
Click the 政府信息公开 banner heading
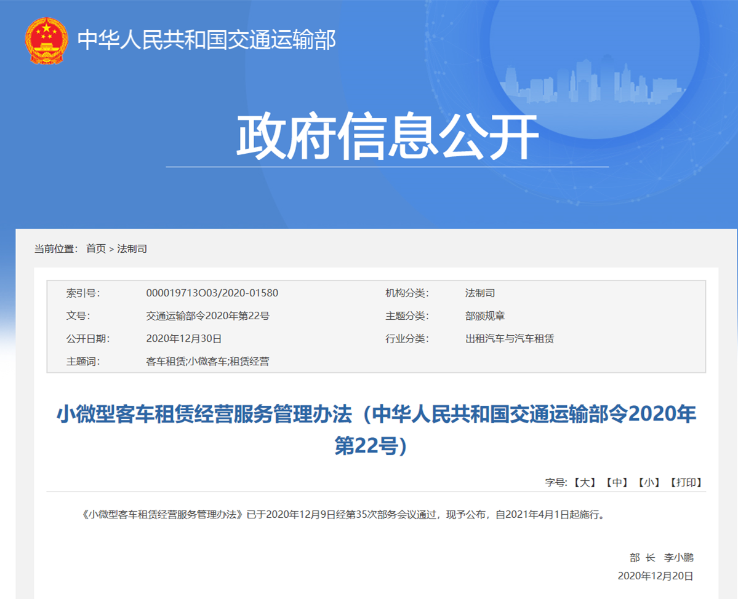(387, 137)
